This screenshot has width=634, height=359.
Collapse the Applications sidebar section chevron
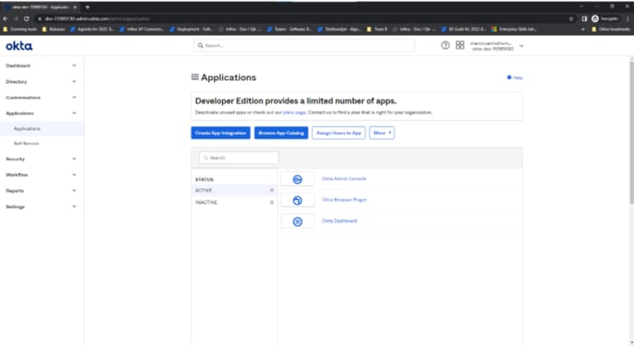[x=74, y=113]
